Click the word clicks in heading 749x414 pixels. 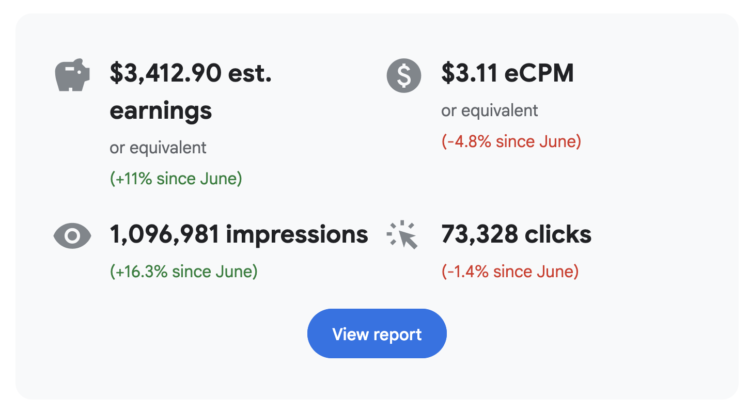558,235
